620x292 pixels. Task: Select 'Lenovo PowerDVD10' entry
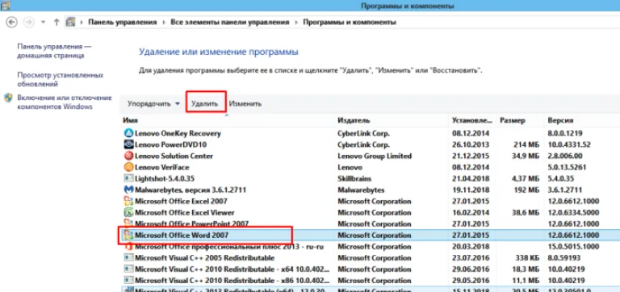point(171,144)
